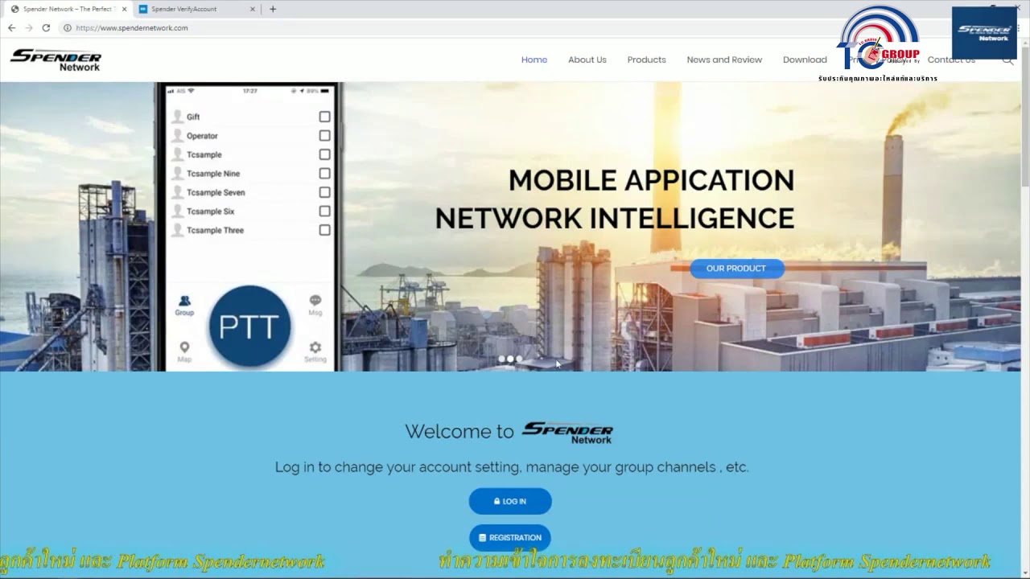Viewport: 1030px width, 579px height.
Task: Close the Spender Network browser tab
Action: point(124,9)
